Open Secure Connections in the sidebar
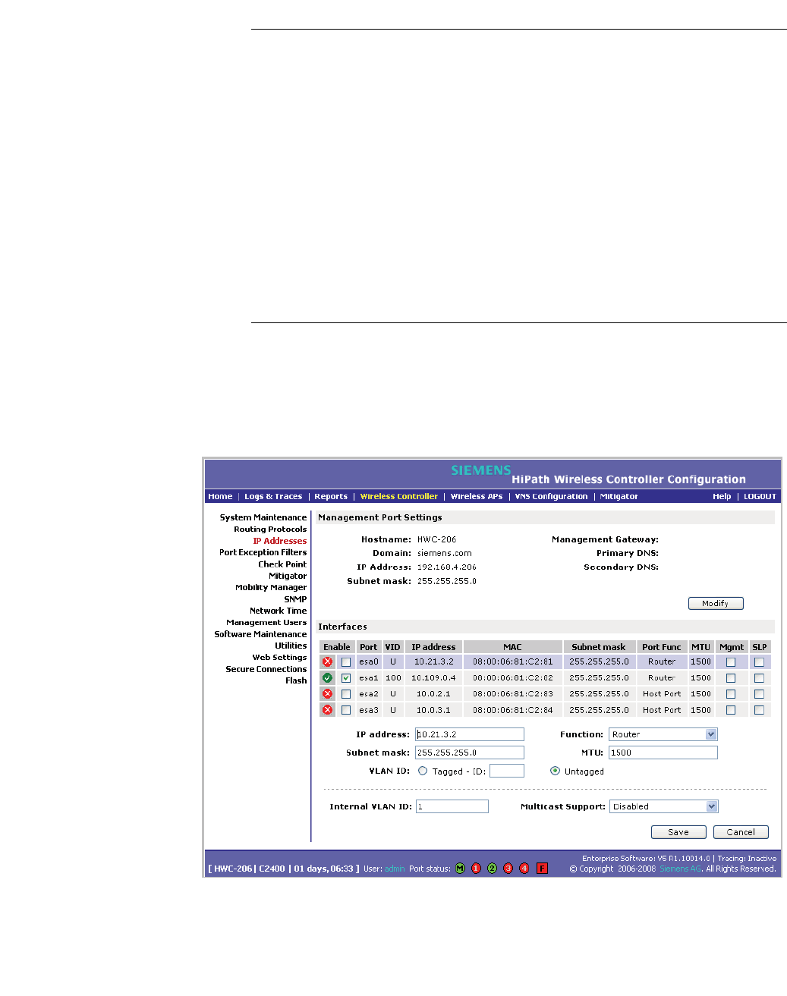This screenshot has height=996, width=787. [x=266, y=669]
